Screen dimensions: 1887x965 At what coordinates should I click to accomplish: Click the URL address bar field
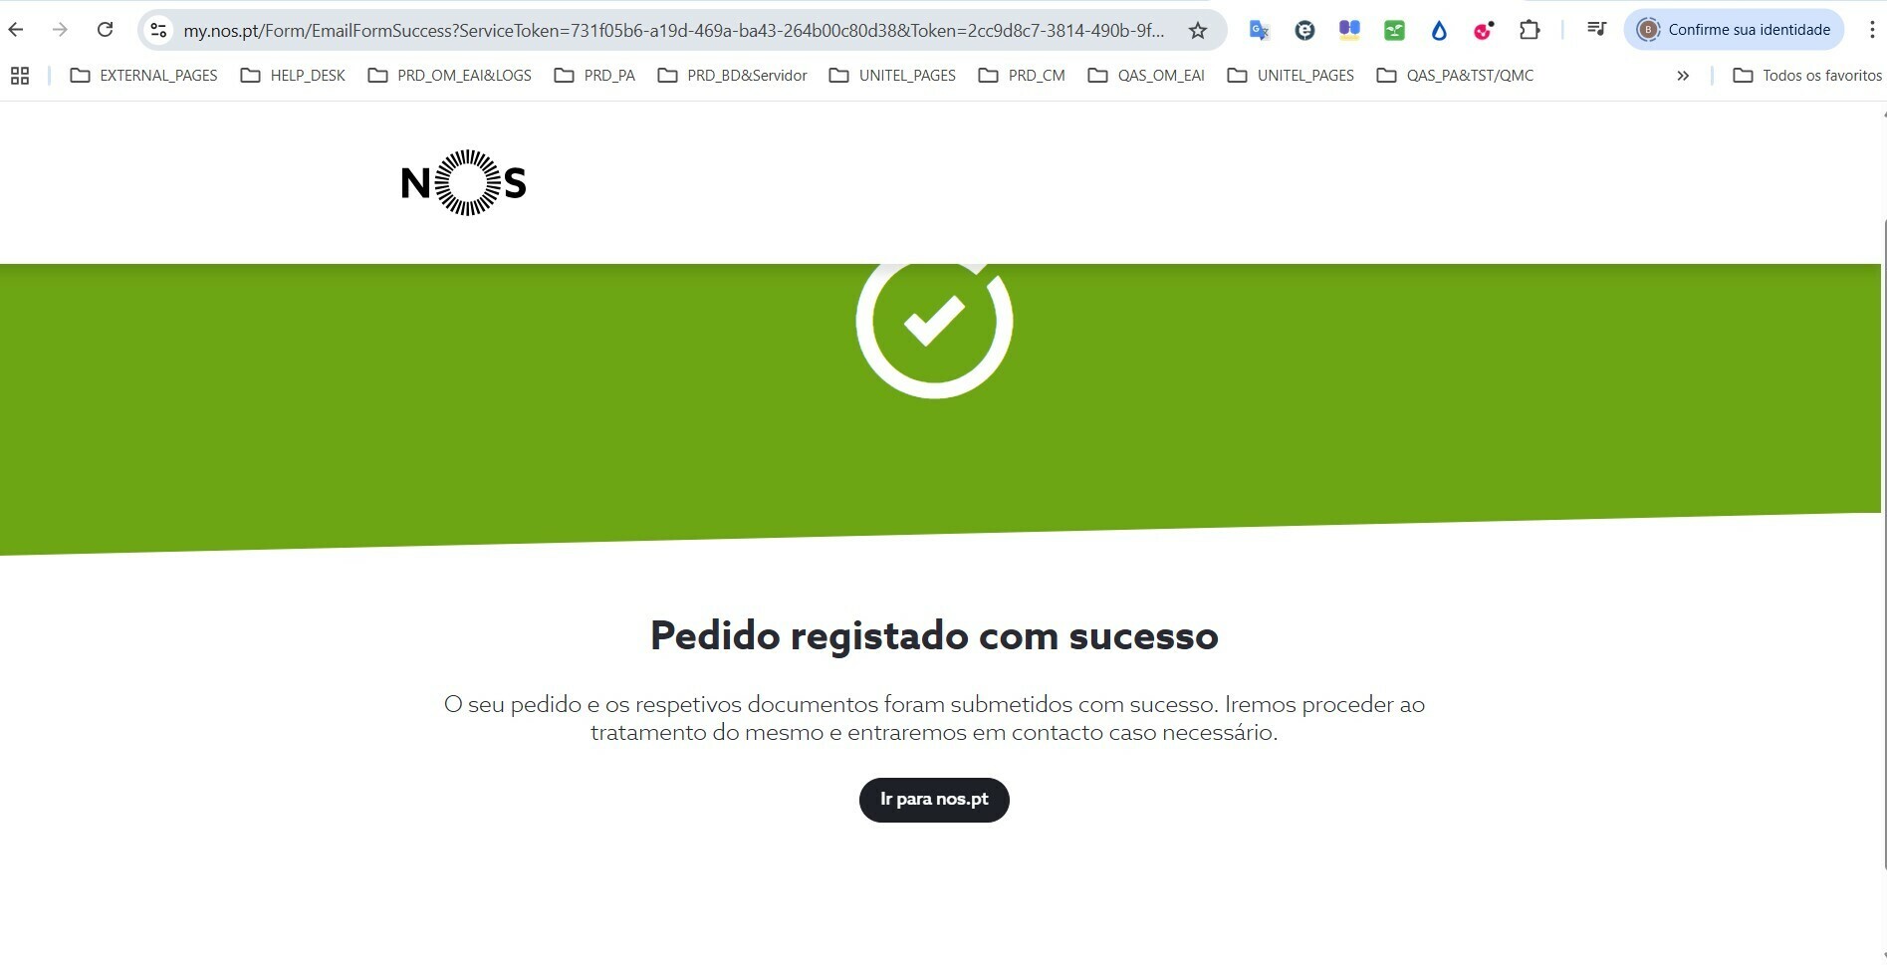673,31
